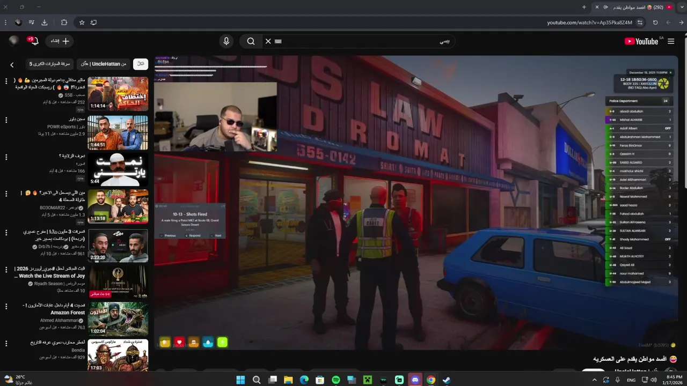Open Steam from the taskbar
Viewport: 687px width, 386px height.
447,380
